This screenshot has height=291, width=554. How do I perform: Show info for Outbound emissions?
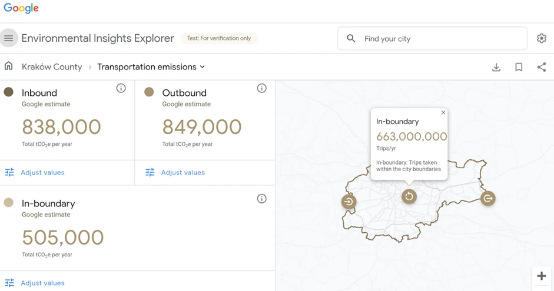pos(261,88)
